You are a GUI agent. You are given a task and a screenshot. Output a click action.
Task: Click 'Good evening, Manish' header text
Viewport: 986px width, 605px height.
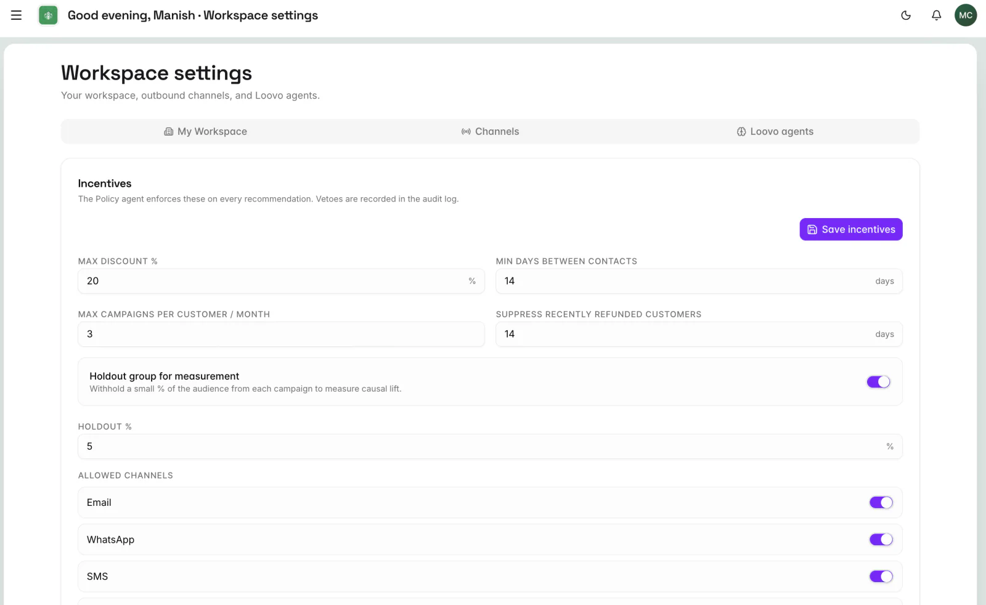[131, 15]
